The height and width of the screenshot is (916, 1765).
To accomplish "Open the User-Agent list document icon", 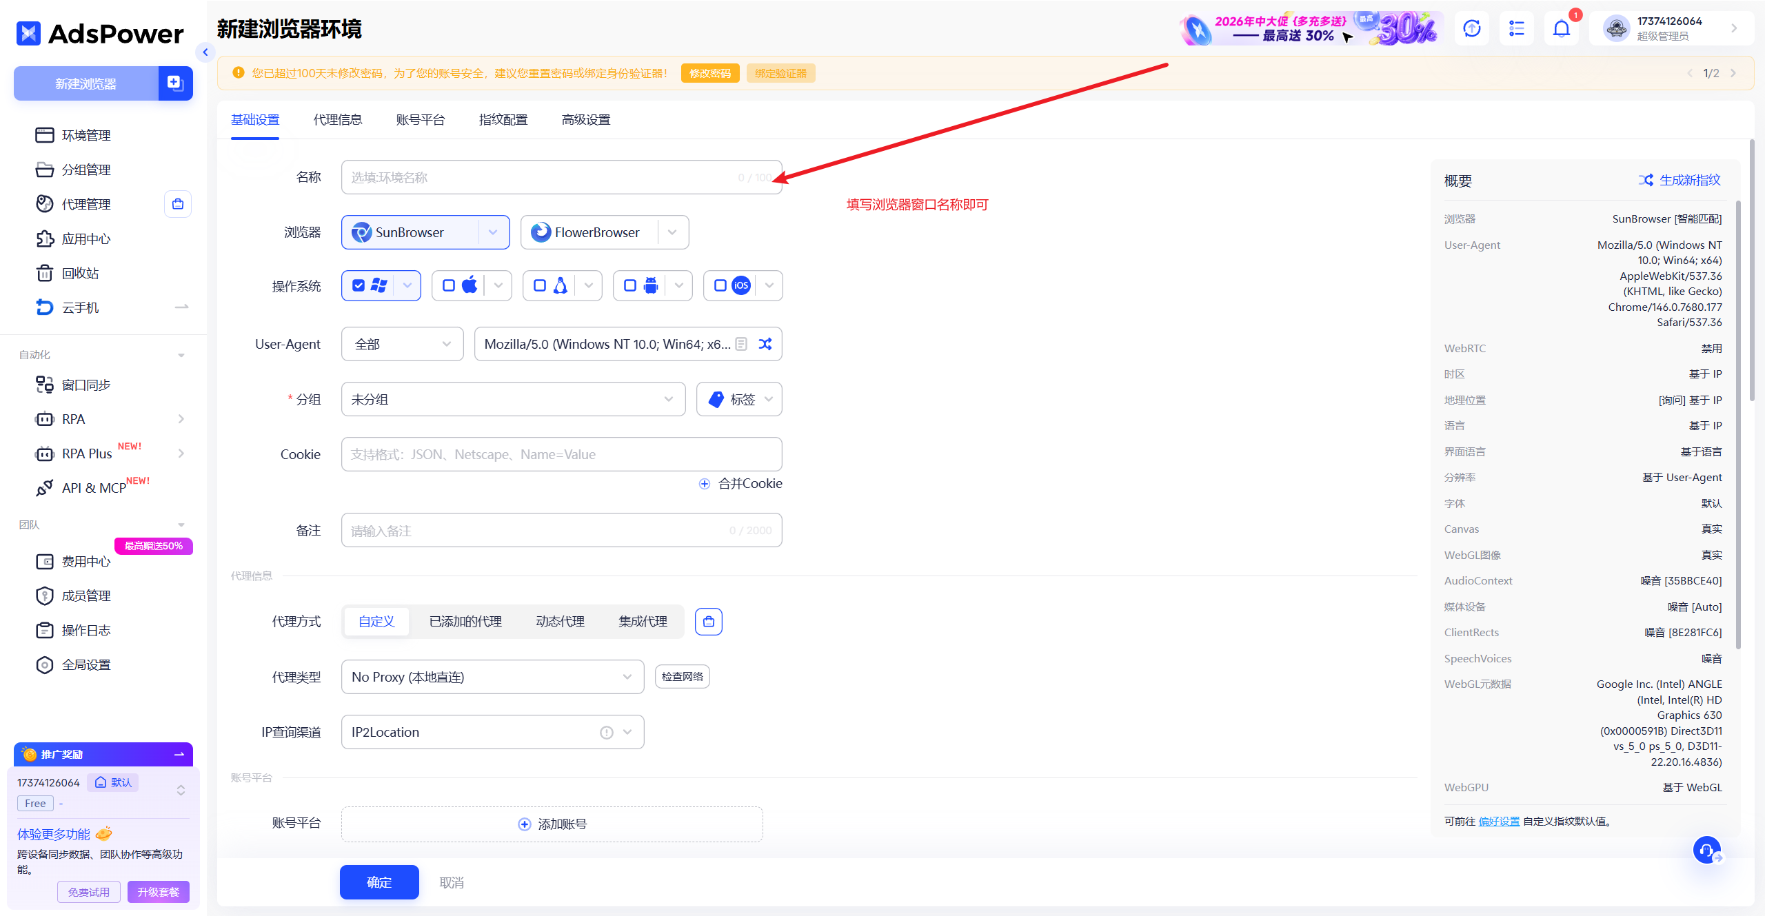I will (741, 344).
